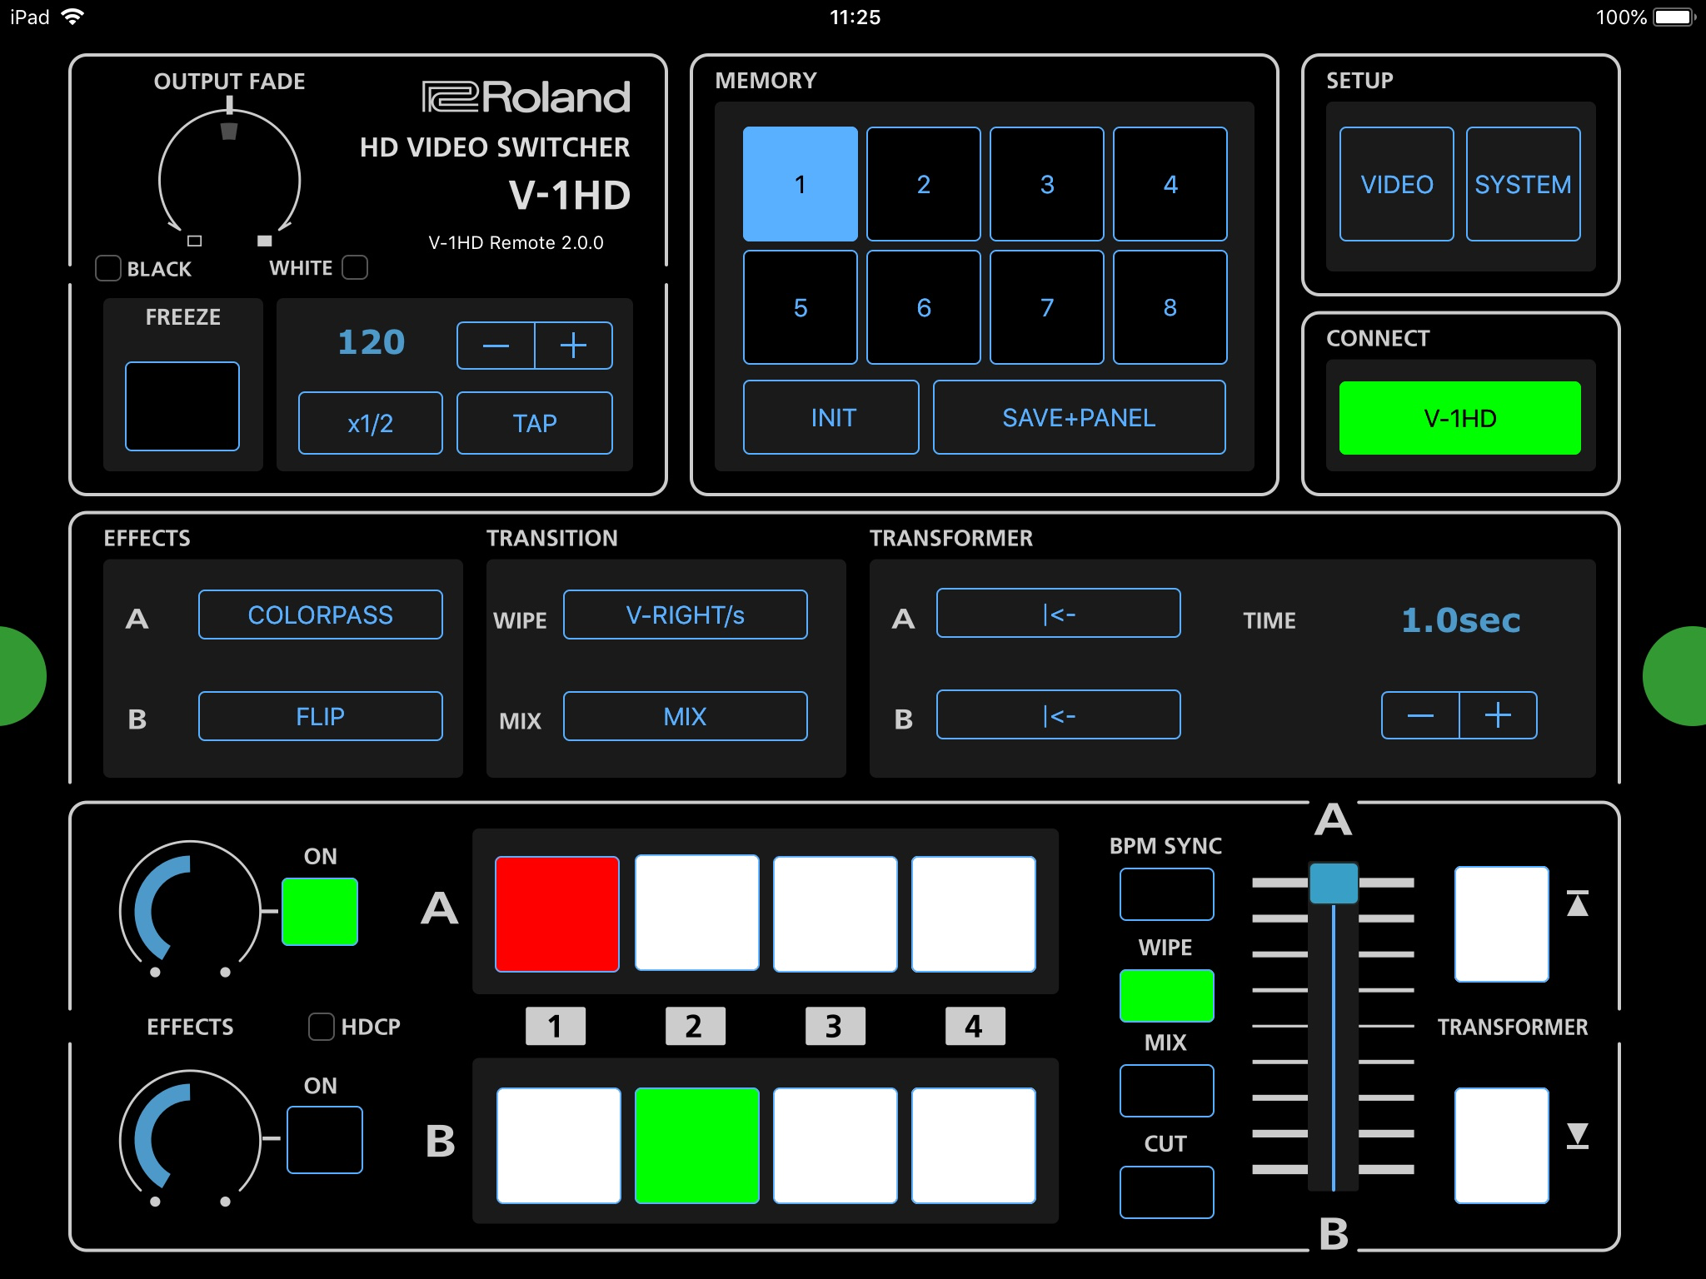This screenshot has height=1279, width=1706.
Task: Increase transformer time with plus button
Action: click(1498, 715)
